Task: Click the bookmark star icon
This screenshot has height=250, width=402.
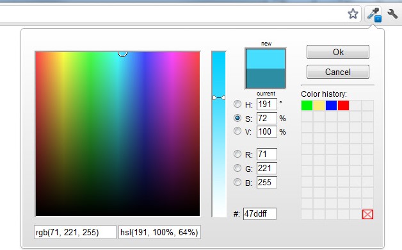Action: click(353, 13)
